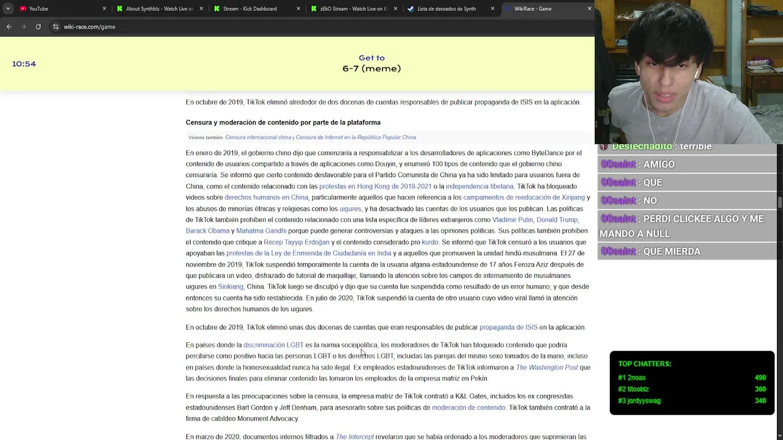This screenshot has width=783, height=440.
Task: Open the Vladimir Putin link
Action: [513, 220]
